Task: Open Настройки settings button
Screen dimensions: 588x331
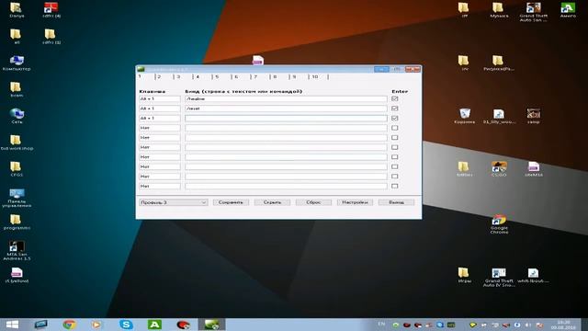Action: tap(355, 202)
